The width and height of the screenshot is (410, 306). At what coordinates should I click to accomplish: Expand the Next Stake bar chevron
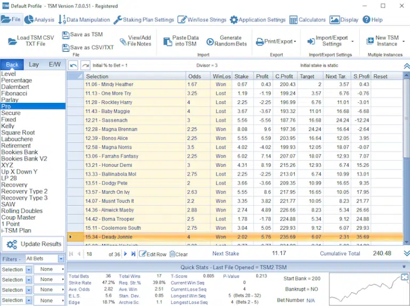pyautogui.click(x=407, y=253)
